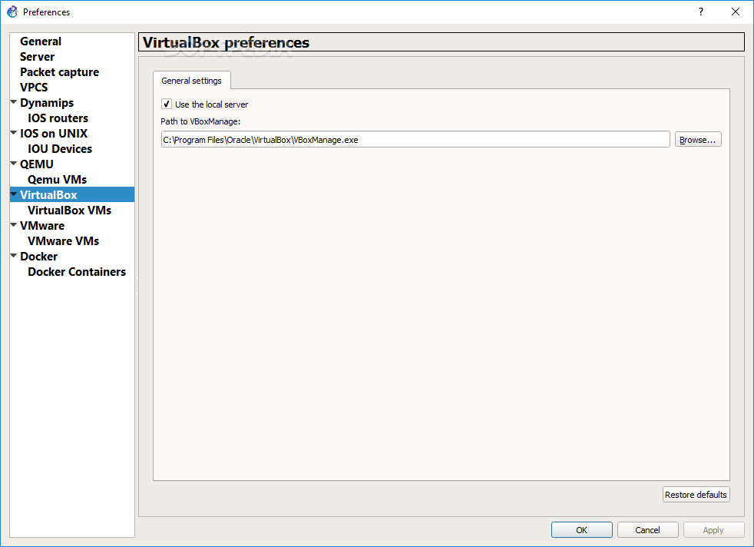Open IOU Devices page
The height and width of the screenshot is (547, 754).
(x=60, y=149)
